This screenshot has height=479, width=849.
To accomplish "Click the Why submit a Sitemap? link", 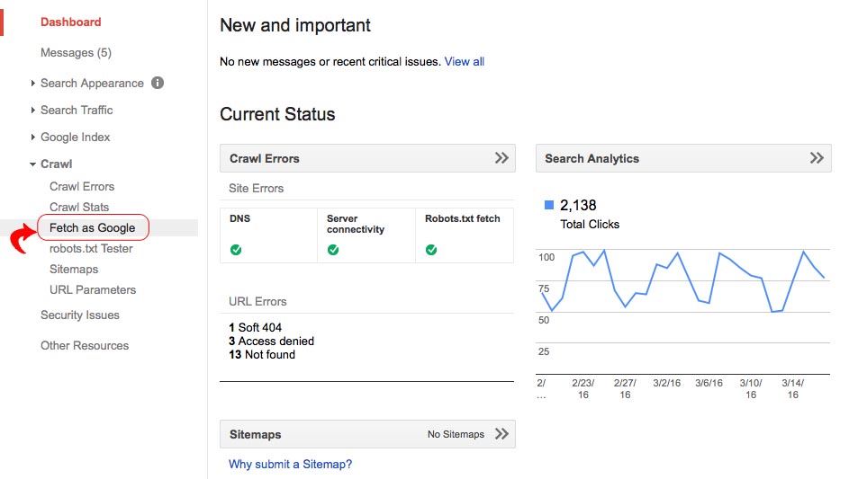I will pos(290,464).
